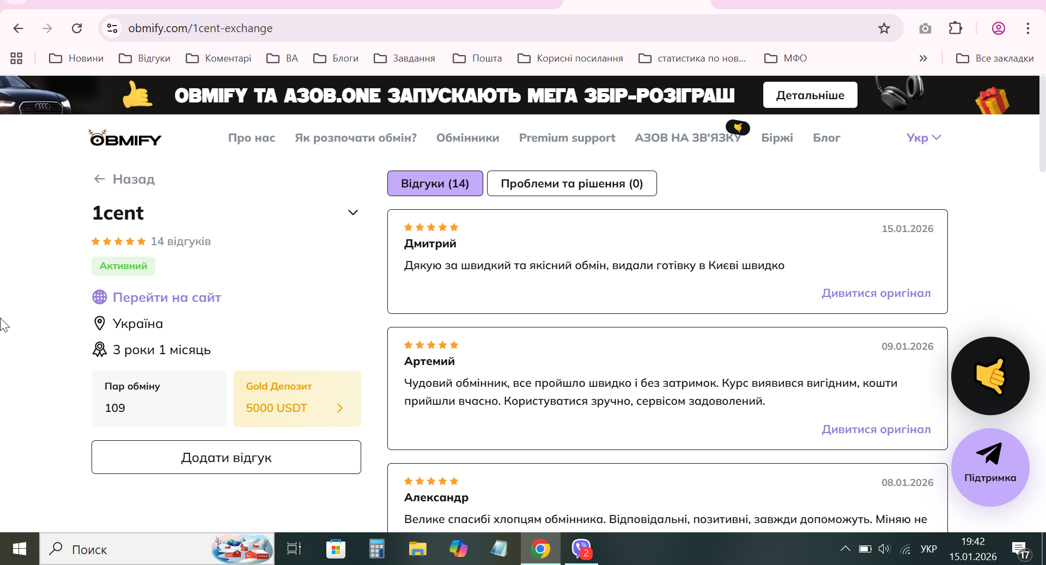Screen dimensions: 1046x565
Task: Open the Gold Депозит 5000 USDT card
Action: (297, 398)
